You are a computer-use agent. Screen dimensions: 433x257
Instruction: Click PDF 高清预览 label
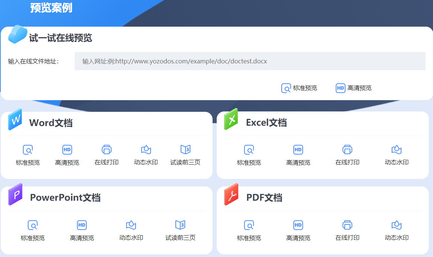[298, 238]
